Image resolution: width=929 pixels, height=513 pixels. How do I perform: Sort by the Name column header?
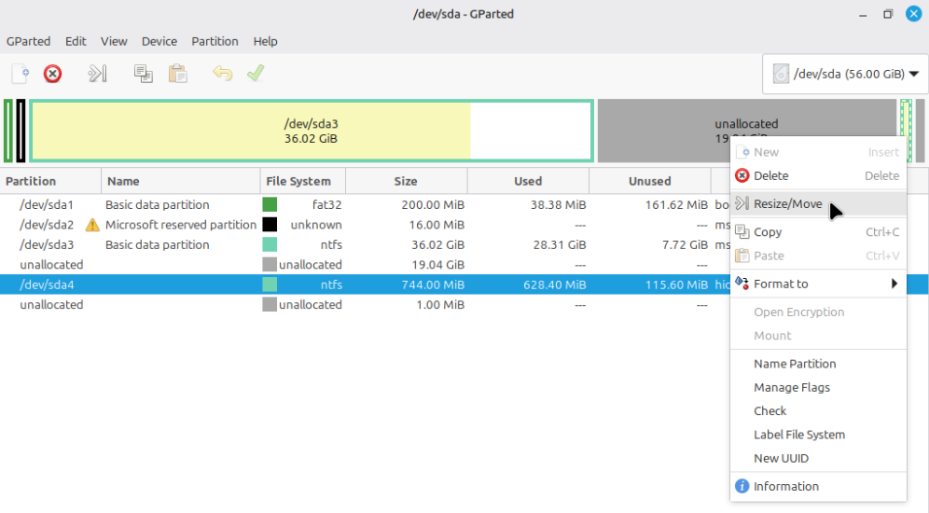click(x=181, y=181)
